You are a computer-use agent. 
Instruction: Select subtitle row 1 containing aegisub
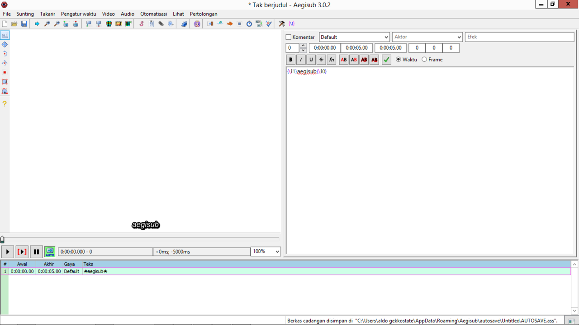point(286,271)
